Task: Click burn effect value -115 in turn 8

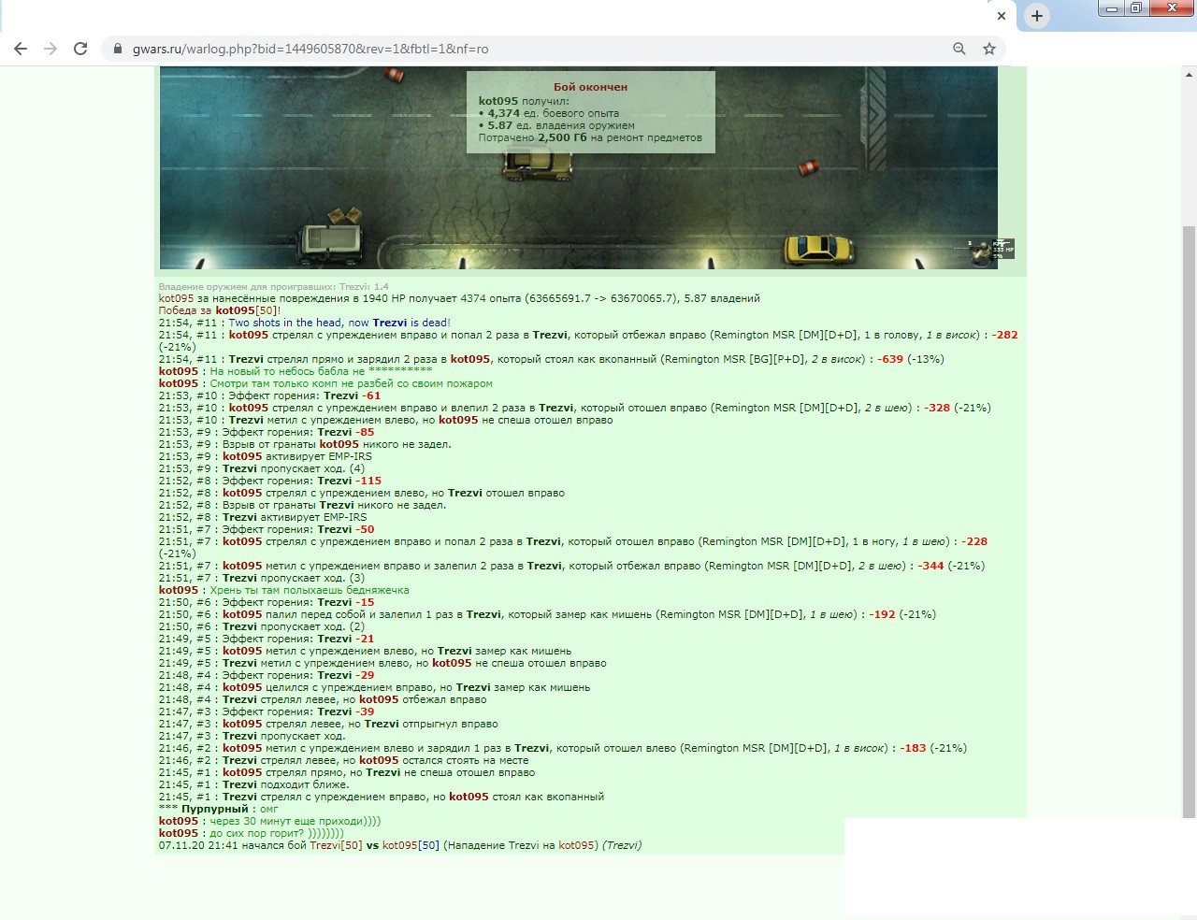Action: pos(368,482)
